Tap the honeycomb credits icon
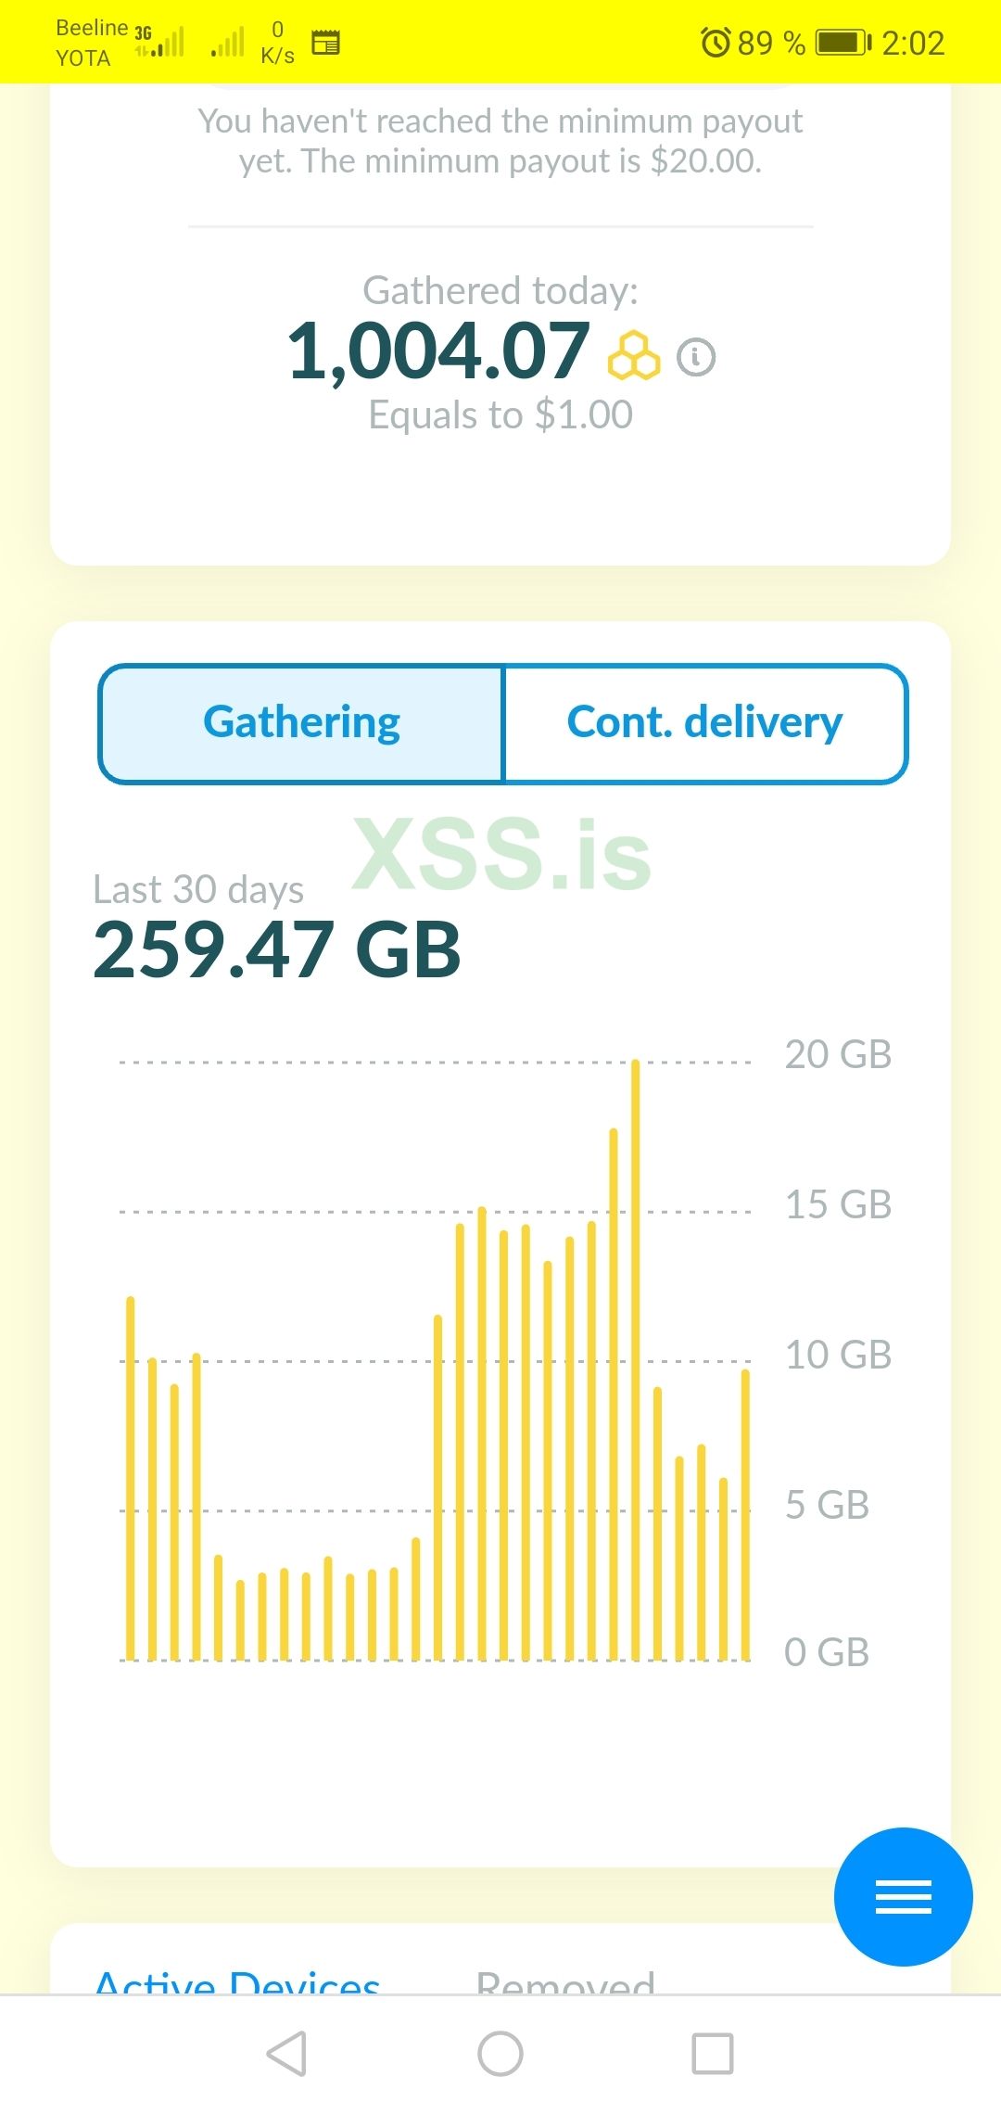The height and width of the screenshot is (2114, 1001). coord(634,355)
